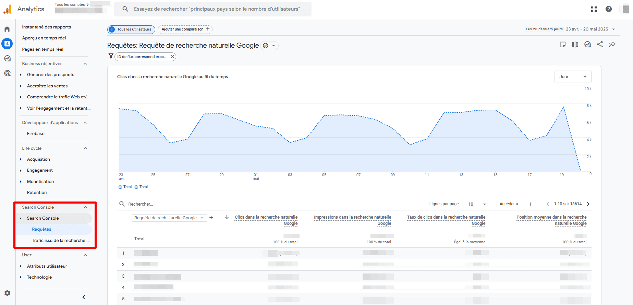The width and height of the screenshot is (633, 305).
Task: Open the Help question mark icon
Action: tap(609, 9)
